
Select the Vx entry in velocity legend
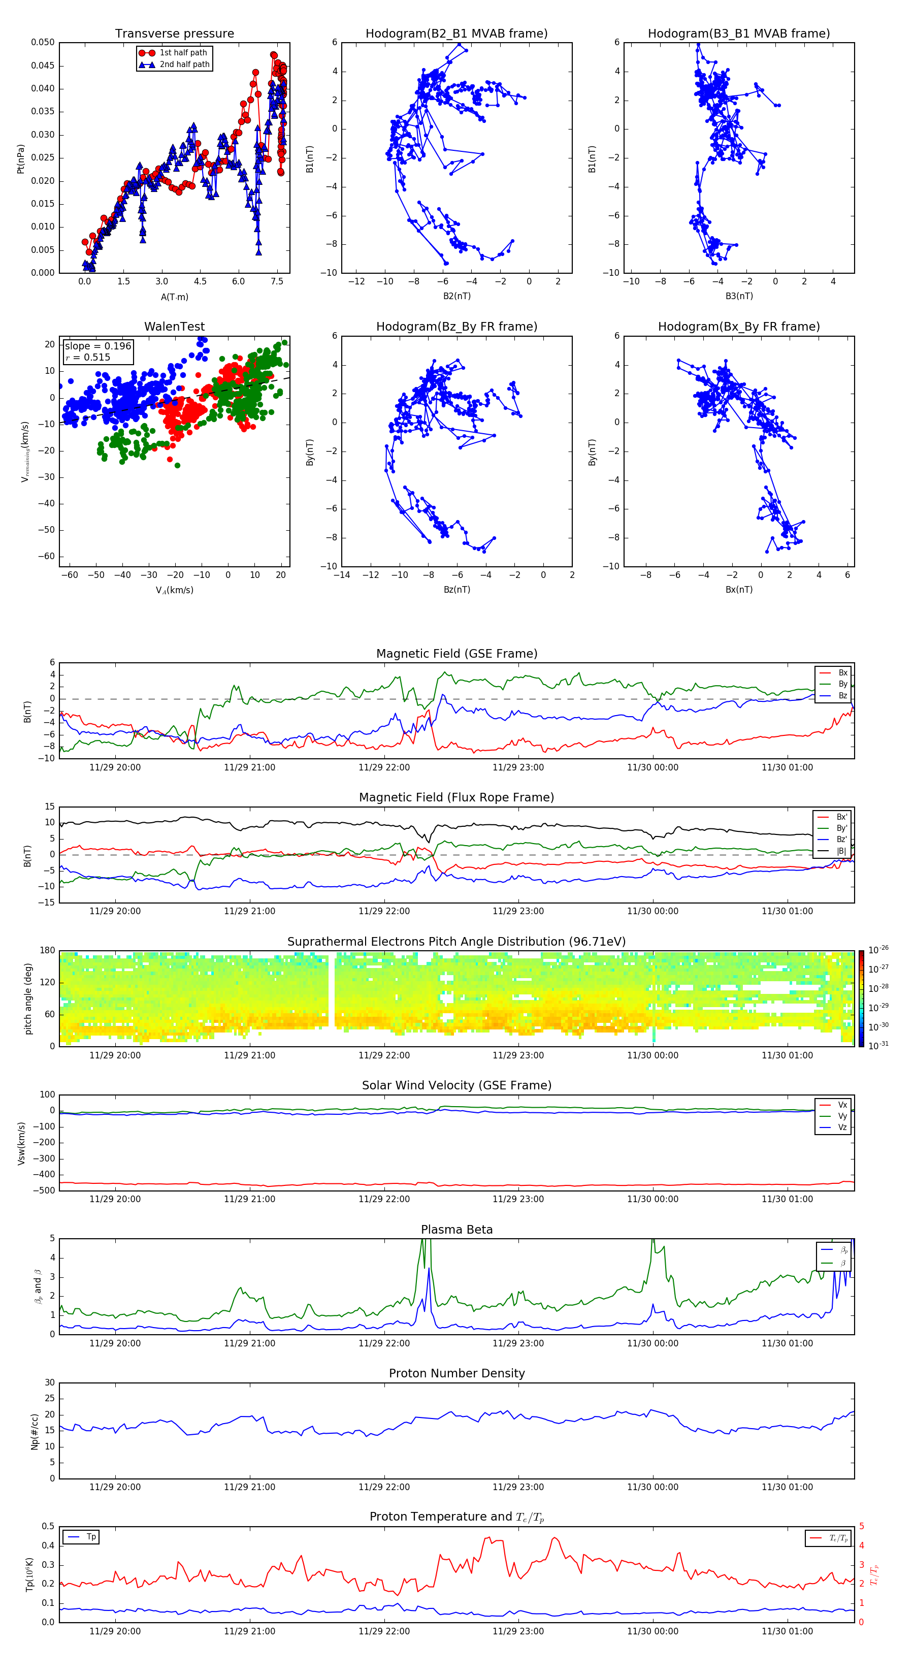coord(834,1105)
